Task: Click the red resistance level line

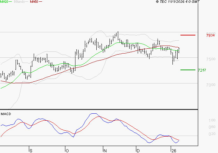Action: 188,35
